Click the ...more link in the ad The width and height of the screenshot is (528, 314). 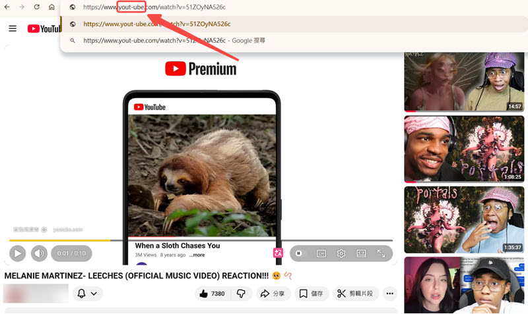[x=197, y=255]
